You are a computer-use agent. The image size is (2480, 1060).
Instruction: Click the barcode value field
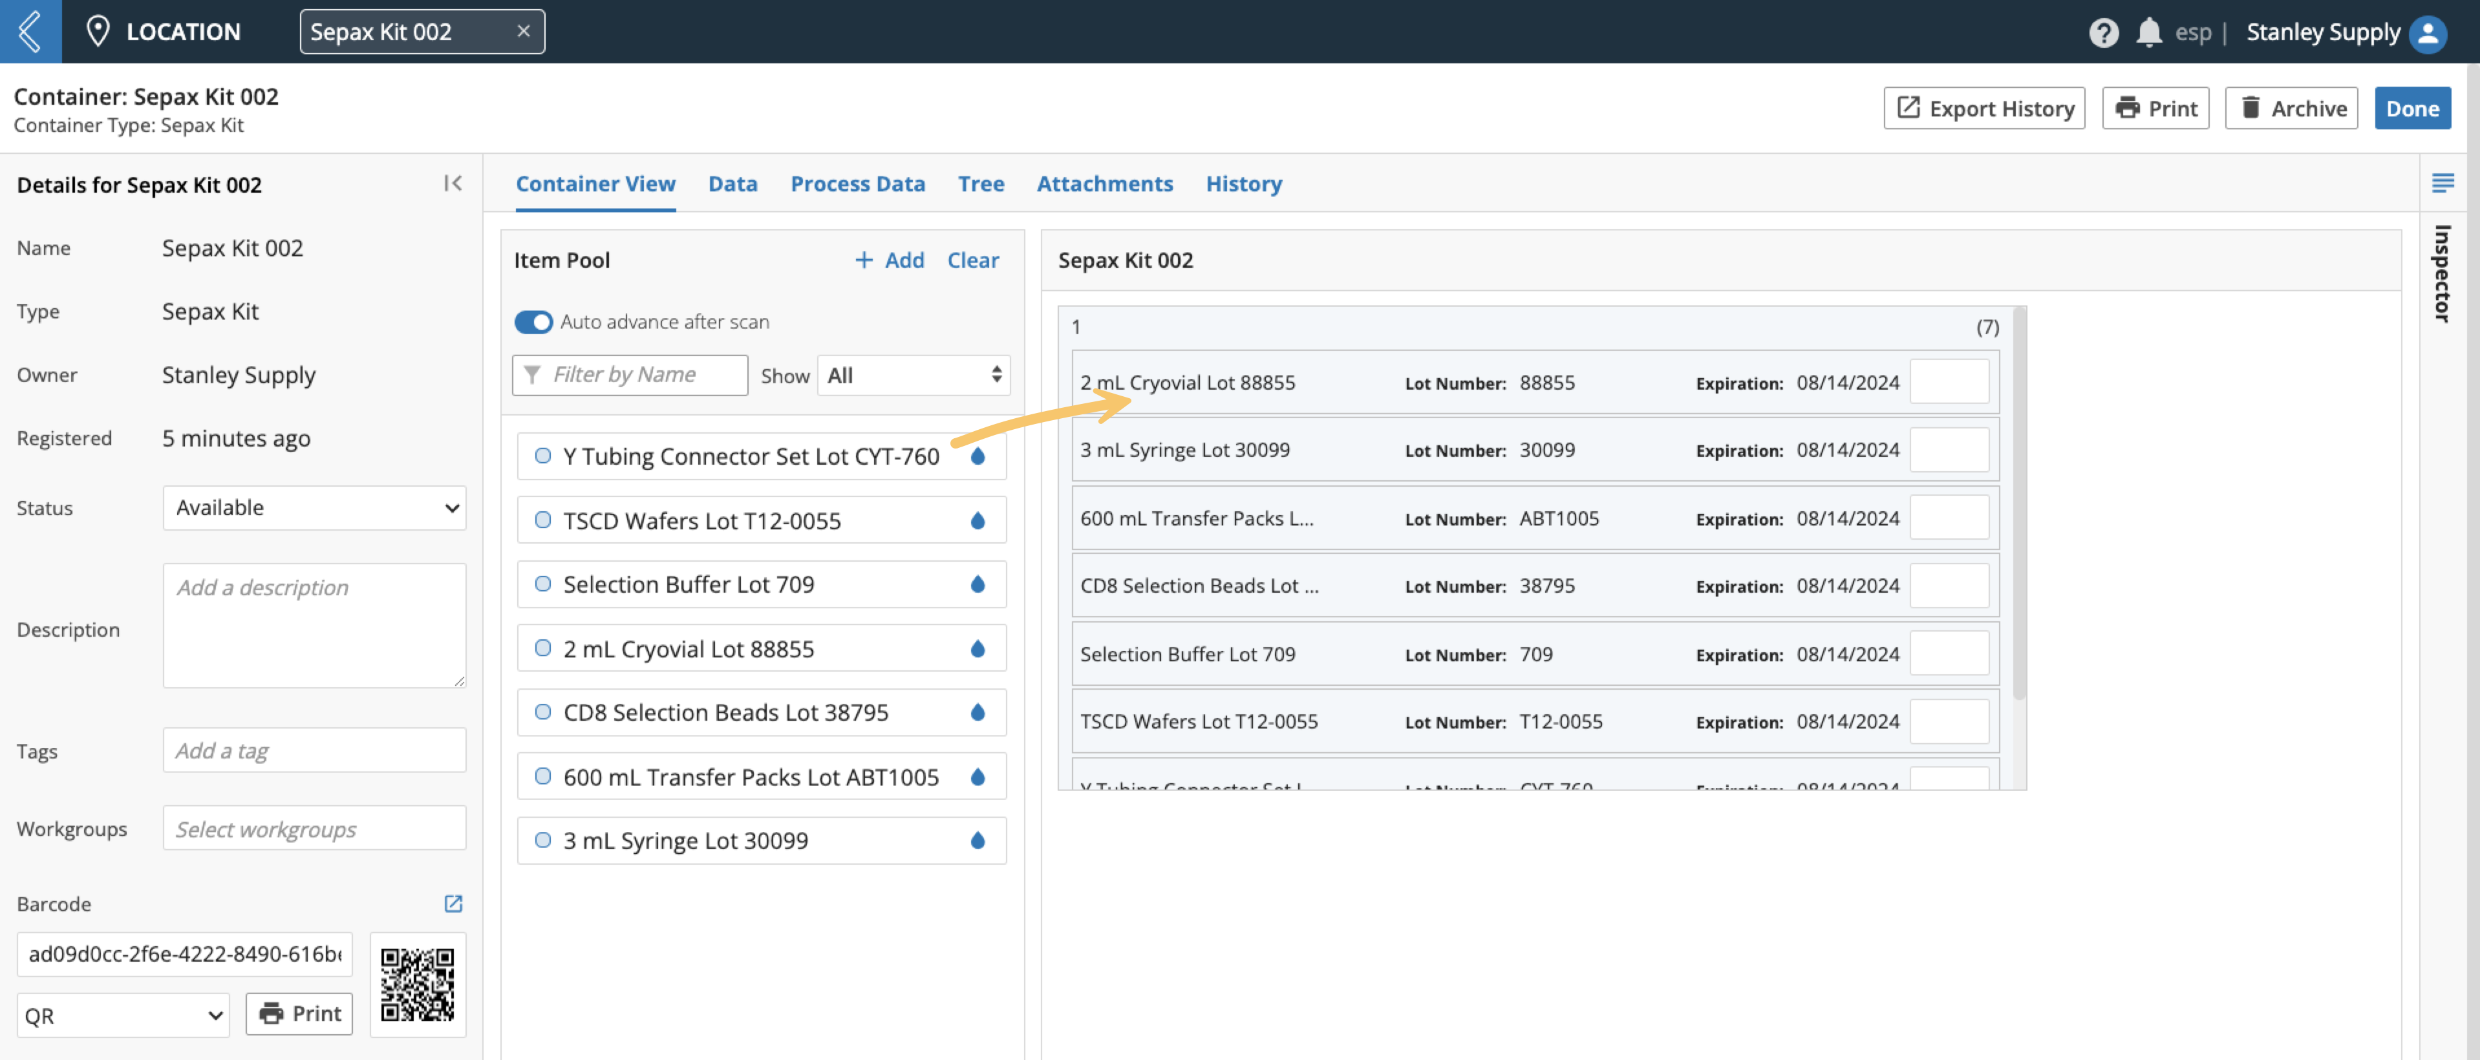click(x=184, y=954)
